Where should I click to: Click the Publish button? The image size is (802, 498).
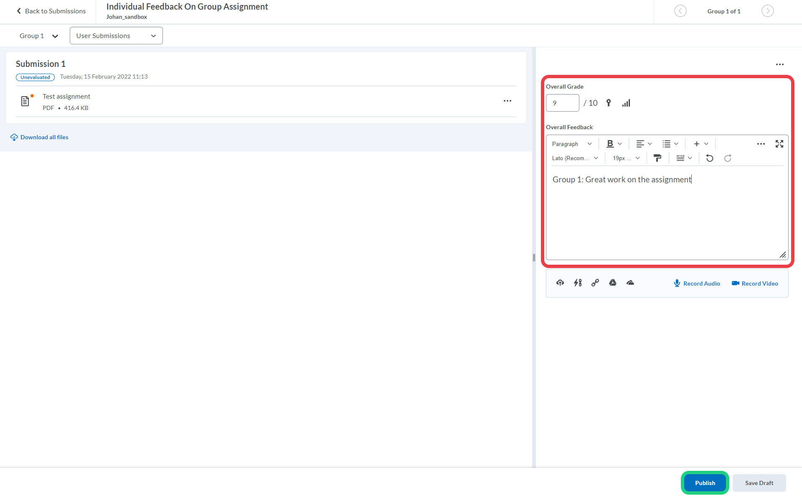(705, 483)
